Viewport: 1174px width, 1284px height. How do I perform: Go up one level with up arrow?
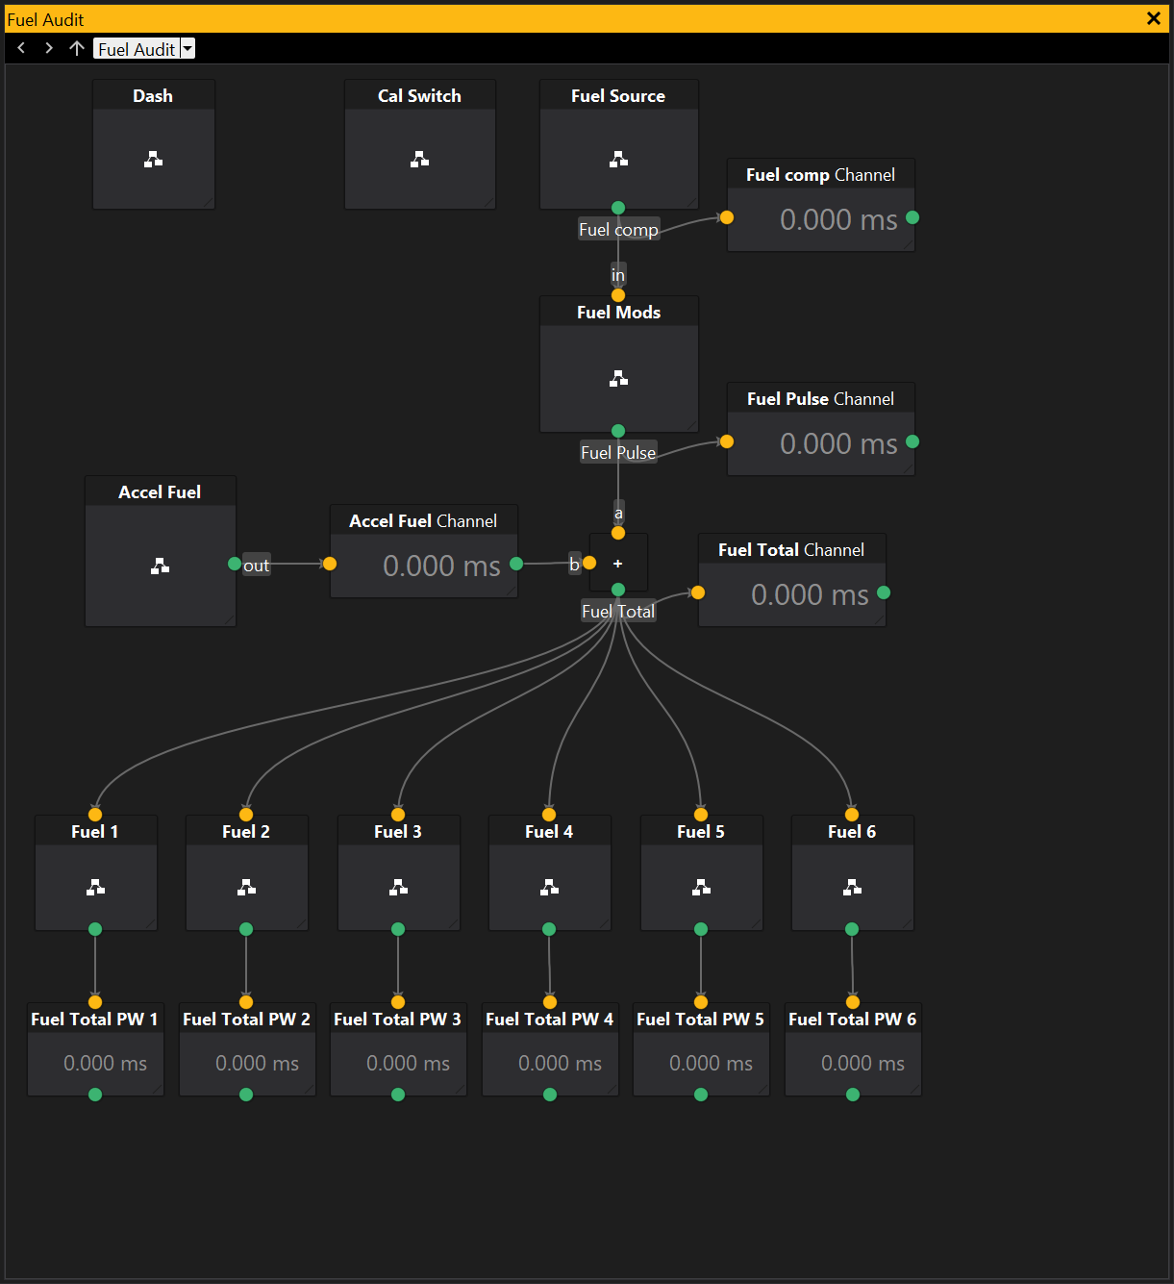(x=77, y=48)
